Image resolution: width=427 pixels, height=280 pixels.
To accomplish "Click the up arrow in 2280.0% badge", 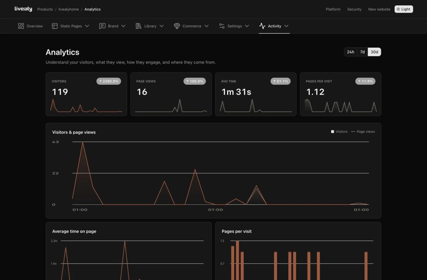I will pos(100,81).
